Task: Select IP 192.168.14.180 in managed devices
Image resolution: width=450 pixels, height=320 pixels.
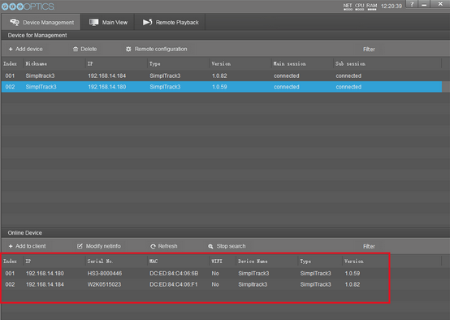Action: [106, 87]
